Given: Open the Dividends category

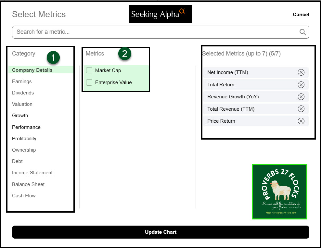Looking at the screenshot, I should pos(23,93).
